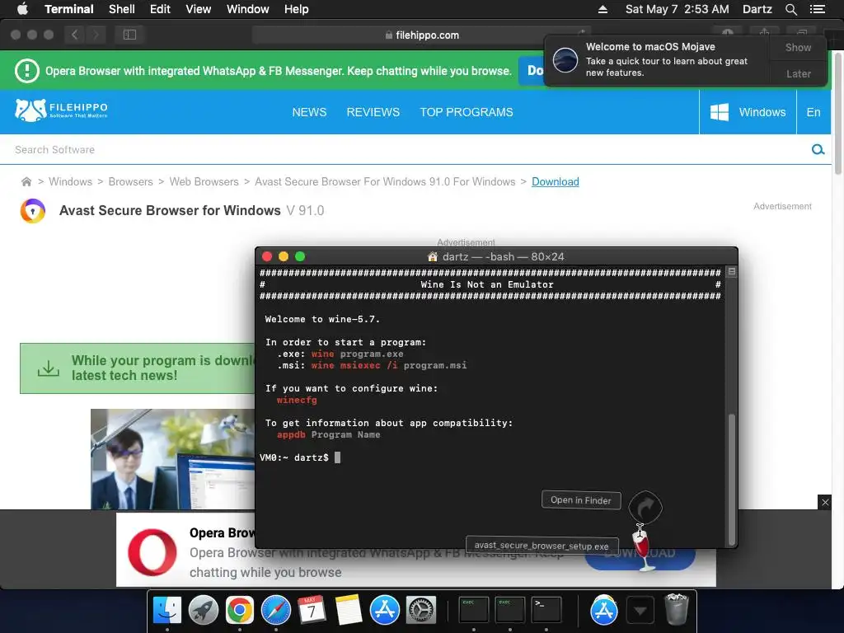Open the Edit menu
This screenshot has height=633, width=844.
(x=160, y=9)
